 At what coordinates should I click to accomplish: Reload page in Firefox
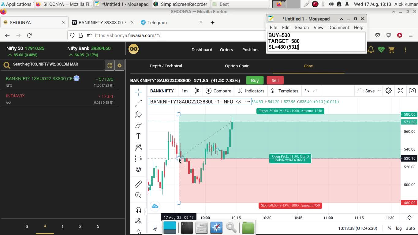coord(29,35)
